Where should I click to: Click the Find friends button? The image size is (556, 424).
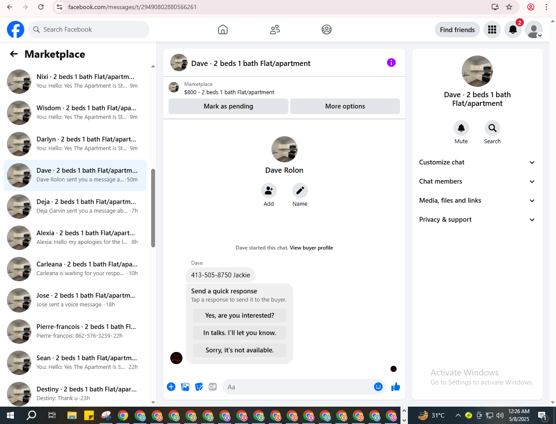point(457,30)
